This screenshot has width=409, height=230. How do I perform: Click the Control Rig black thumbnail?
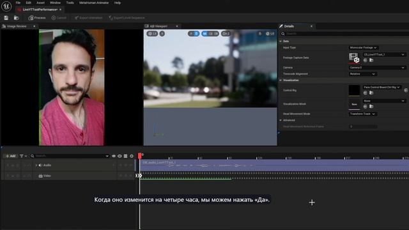pos(354,90)
